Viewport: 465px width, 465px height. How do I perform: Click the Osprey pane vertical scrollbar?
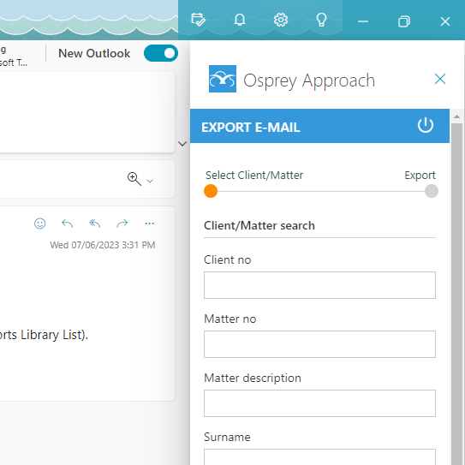coord(456,287)
